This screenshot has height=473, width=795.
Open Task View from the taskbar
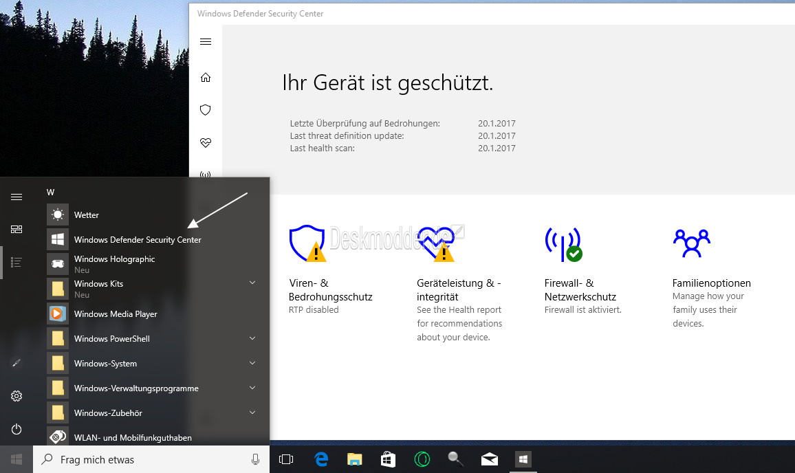tap(286, 459)
